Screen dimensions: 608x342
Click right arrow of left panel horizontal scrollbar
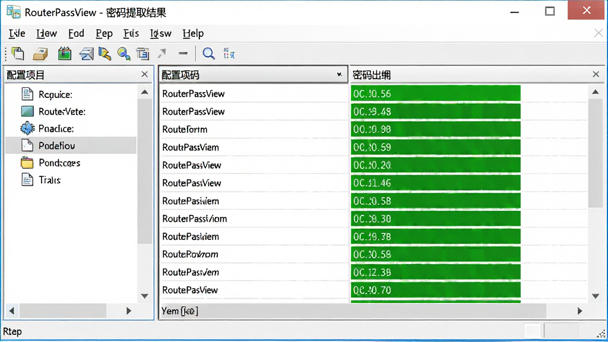click(x=129, y=311)
